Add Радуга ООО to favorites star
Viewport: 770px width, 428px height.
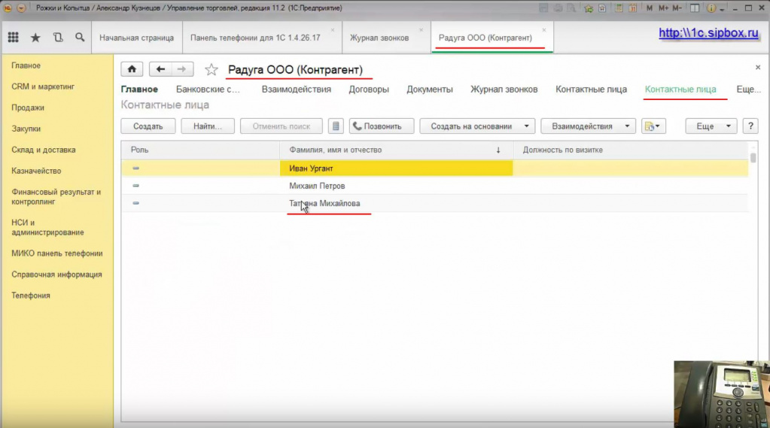coord(212,70)
